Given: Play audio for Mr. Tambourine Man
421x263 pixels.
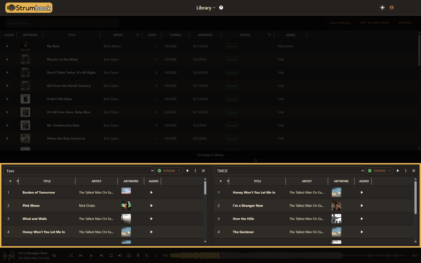Looking at the screenshot, I should (x=7, y=125).
